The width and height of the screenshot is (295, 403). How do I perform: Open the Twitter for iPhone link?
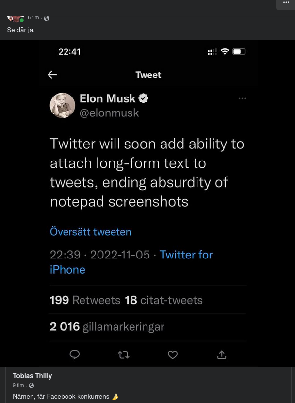186,255
